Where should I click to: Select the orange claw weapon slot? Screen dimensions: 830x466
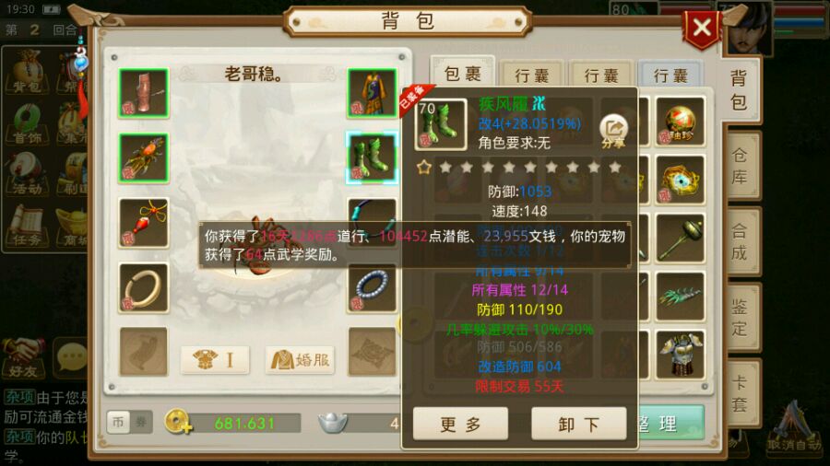(144, 157)
